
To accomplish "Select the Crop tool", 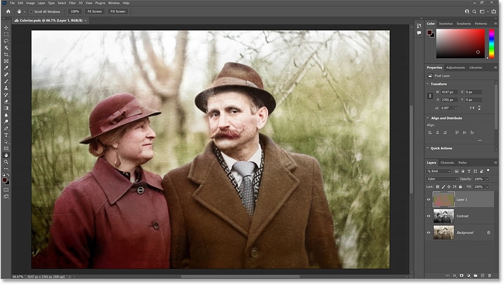I will pos(6,54).
